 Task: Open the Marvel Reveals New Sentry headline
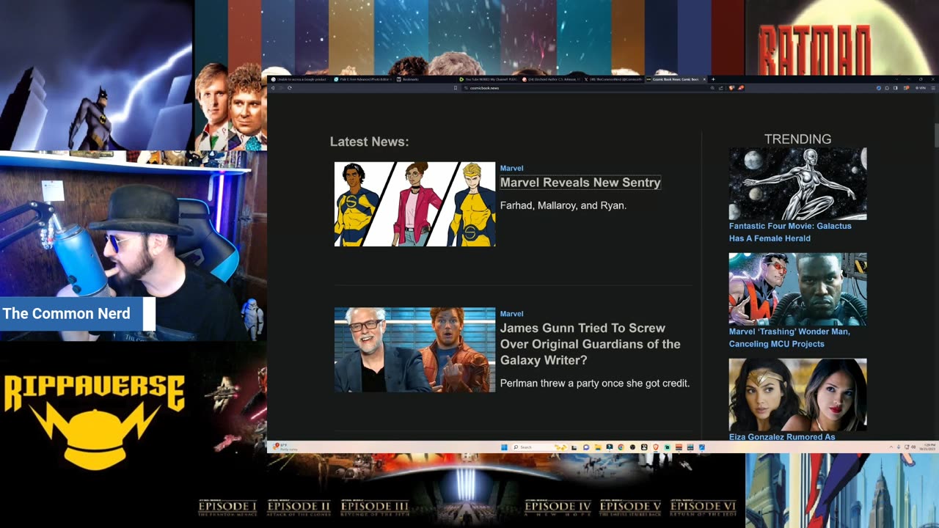tap(580, 183)
